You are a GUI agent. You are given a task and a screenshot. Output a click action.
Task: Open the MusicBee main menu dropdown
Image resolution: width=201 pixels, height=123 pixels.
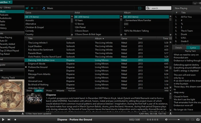[9, 2]
